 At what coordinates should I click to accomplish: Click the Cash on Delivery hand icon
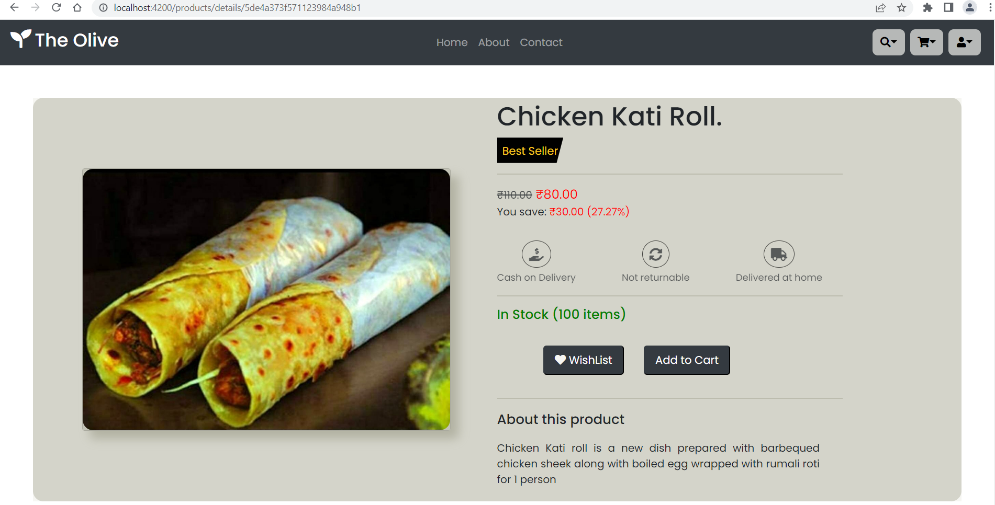[536, 254]
